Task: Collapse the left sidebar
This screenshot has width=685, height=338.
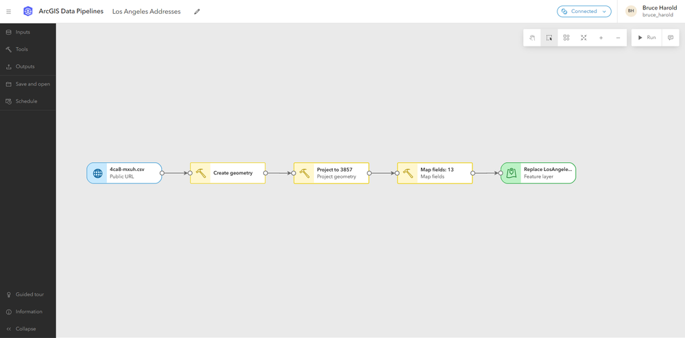Action: coord(28,329)
